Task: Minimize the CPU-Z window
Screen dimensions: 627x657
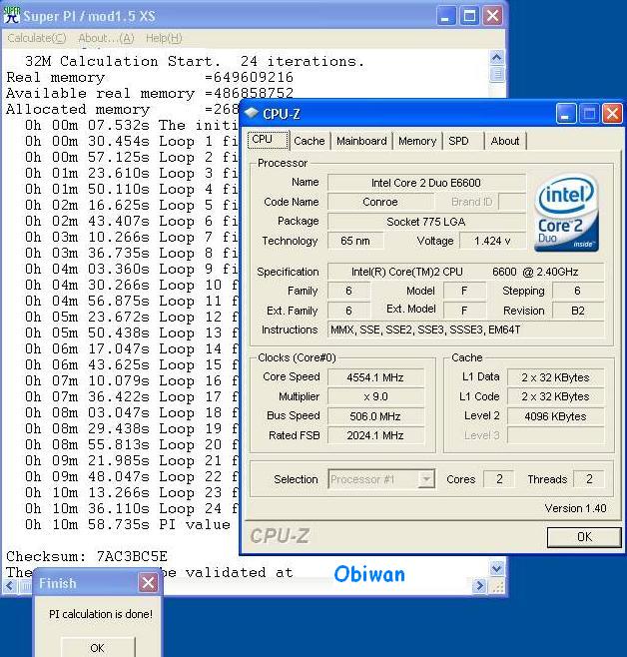Action: click(x=566, y=114)
